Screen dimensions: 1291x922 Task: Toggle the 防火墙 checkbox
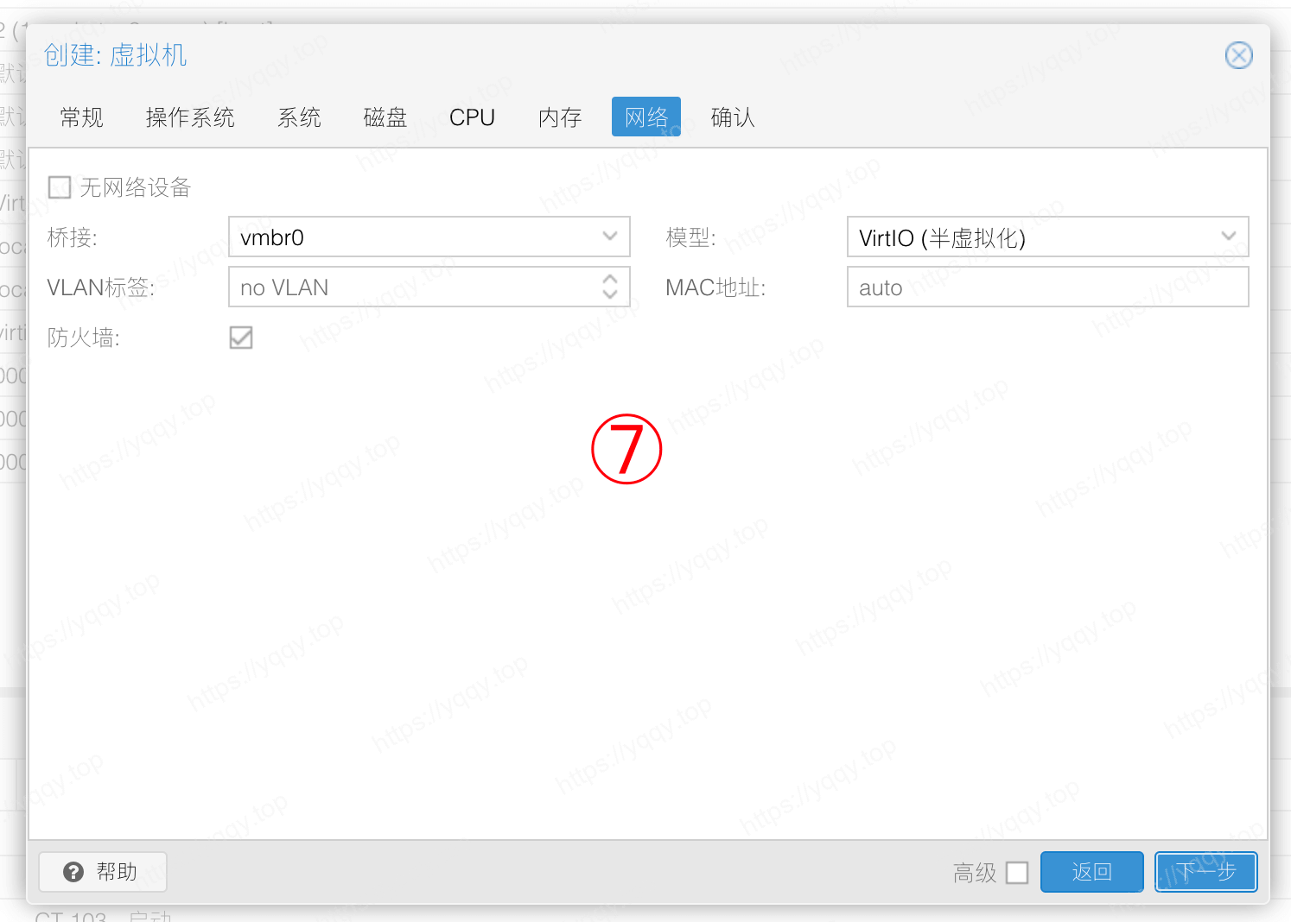click(x=241, y=338)
